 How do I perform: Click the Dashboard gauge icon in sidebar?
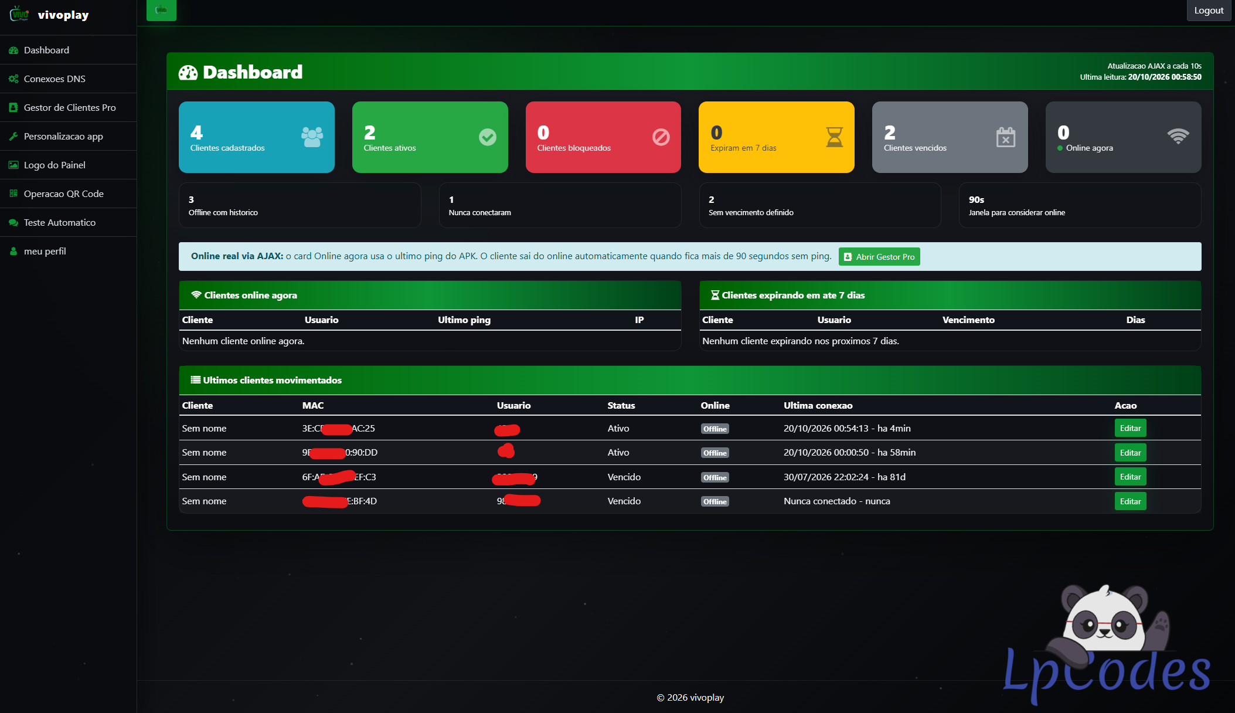tap(13, 50)
